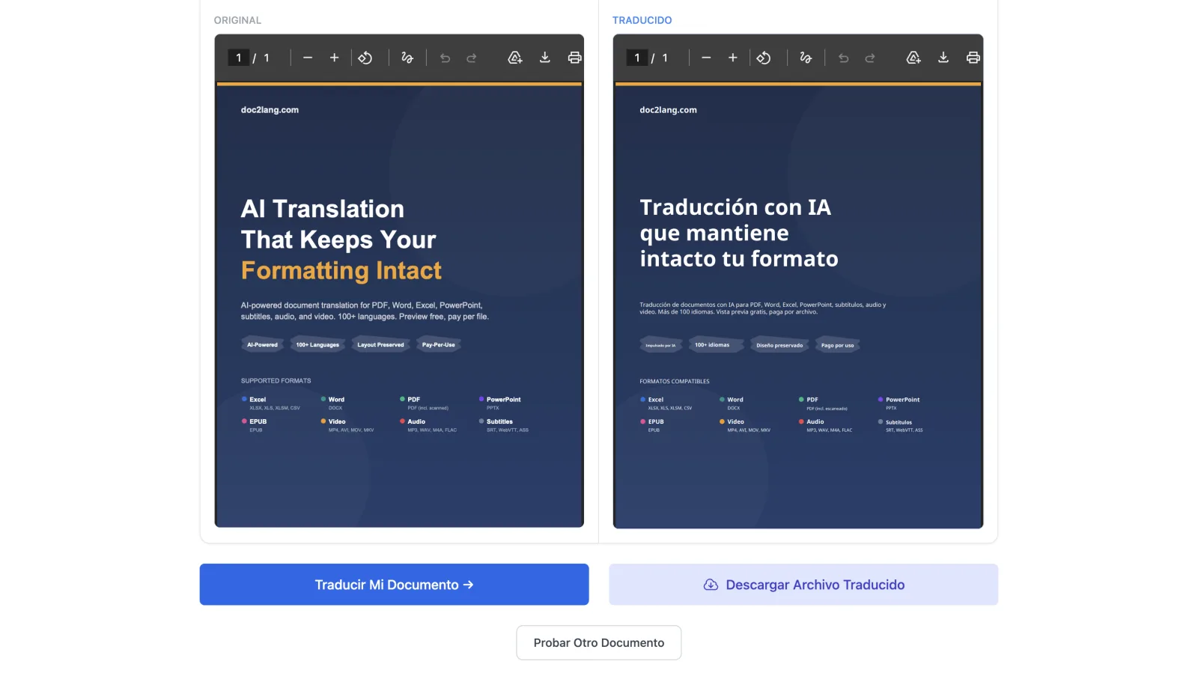Edit page number field in translated viewer
Image resolution: width=1198 pixels, height=676 pixels.
click(637, 58)
